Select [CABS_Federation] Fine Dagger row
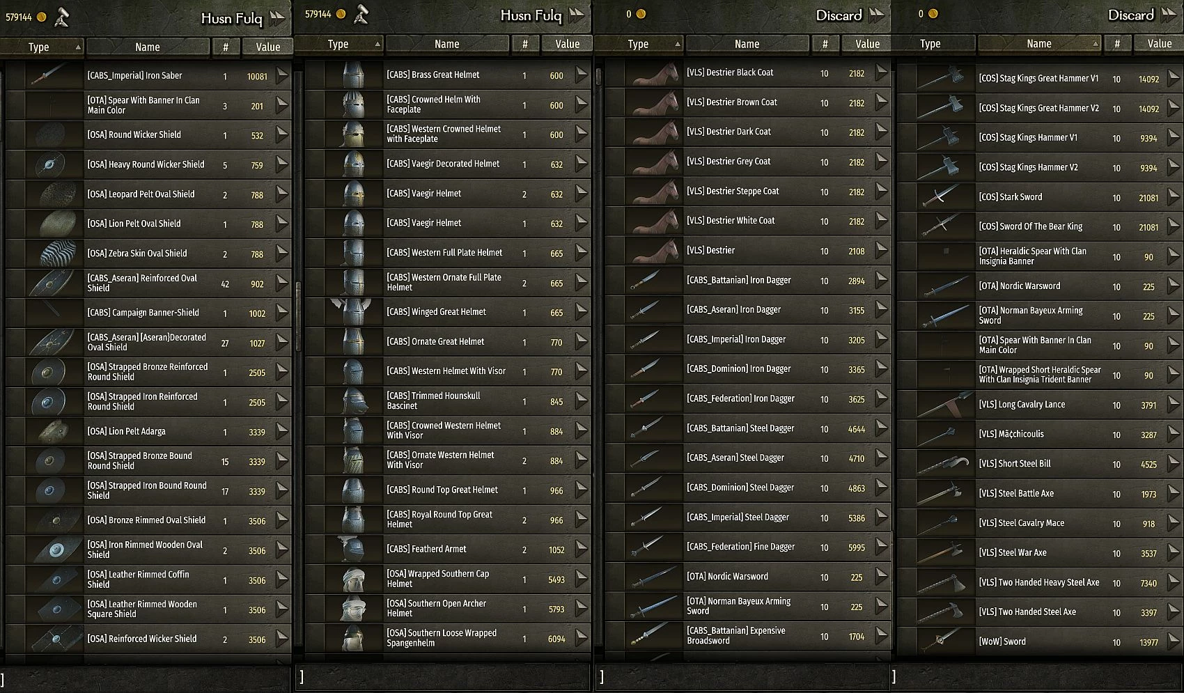This screenshot has height=693, width=1184. tap(747, 547)
